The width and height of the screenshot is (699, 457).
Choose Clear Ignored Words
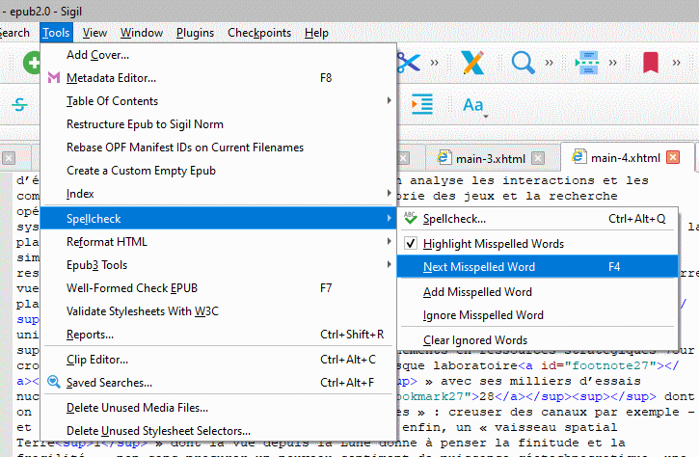pyautogui.click(x=475, y=339)
